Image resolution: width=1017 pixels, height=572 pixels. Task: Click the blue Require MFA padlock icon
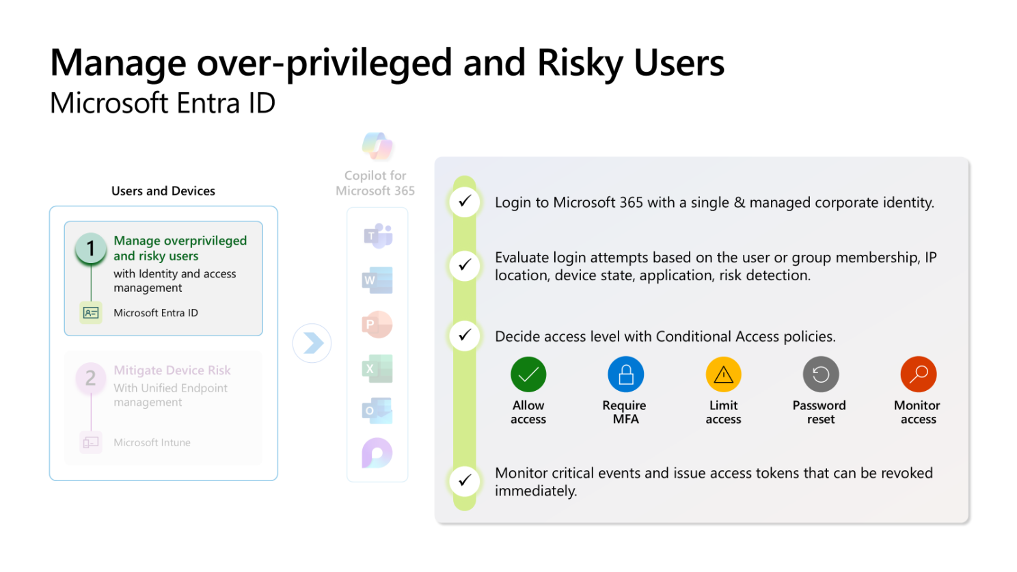625,374
